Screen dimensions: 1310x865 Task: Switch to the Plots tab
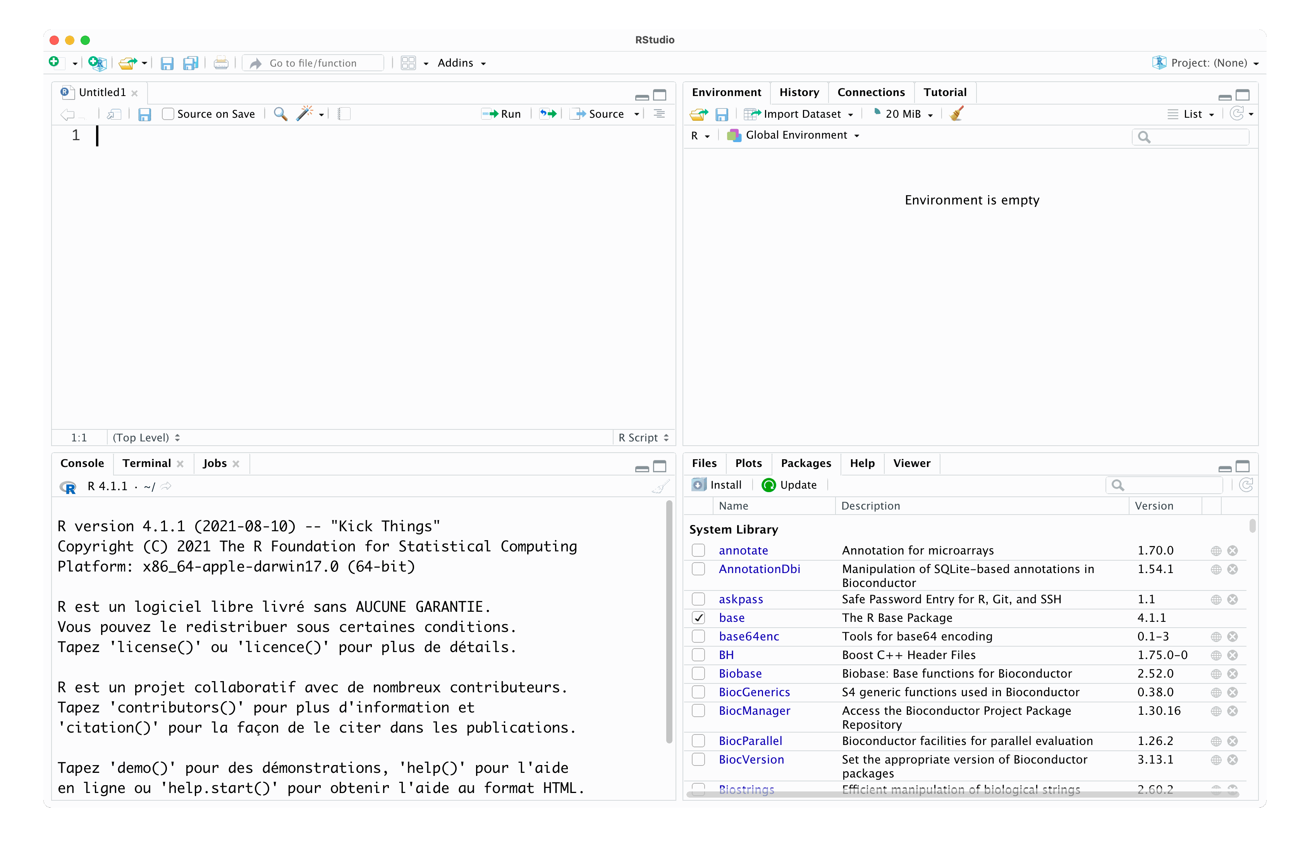748,463
